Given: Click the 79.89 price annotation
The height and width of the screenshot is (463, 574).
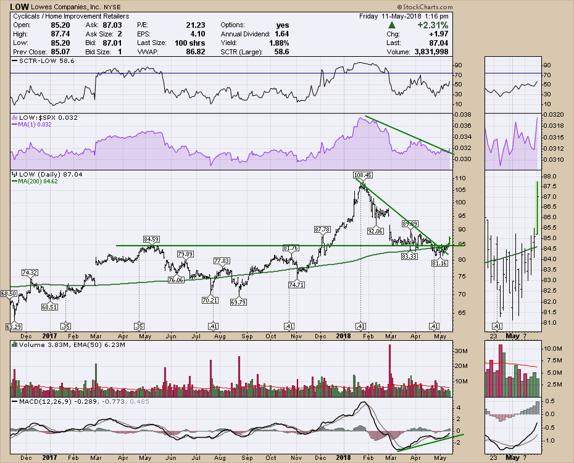Looking at the screenshot, I should click(186, 254).
